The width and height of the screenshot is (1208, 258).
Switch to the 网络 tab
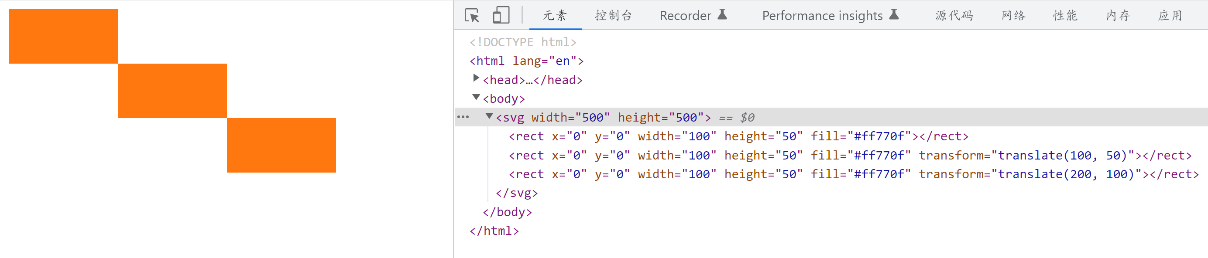coord(1013,15)
